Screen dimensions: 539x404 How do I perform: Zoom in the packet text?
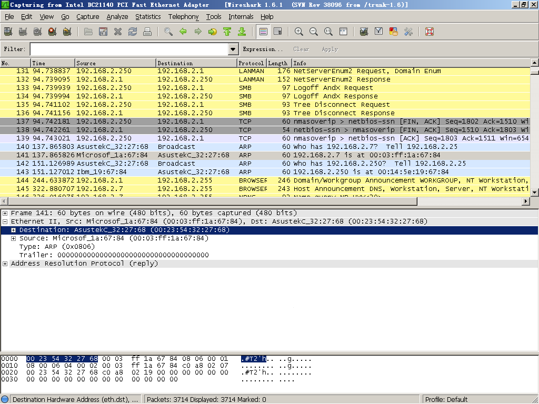(x=299, y=32)
